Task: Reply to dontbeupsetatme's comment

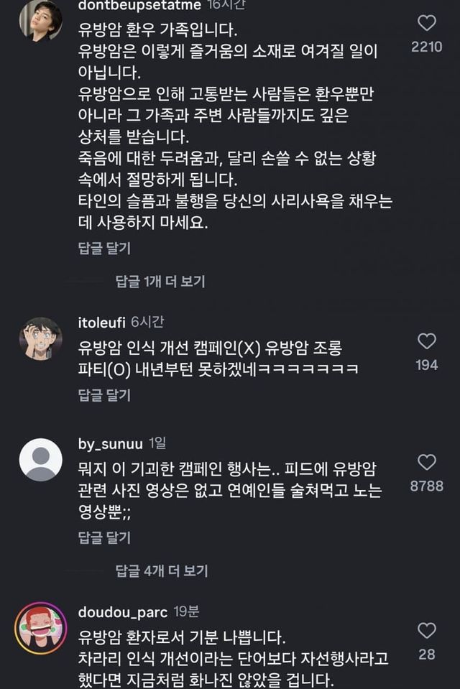Action: pyautogui.click(x=104, y=249)
